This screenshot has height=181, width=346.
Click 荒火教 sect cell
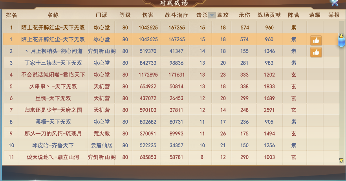pos(102,133)
